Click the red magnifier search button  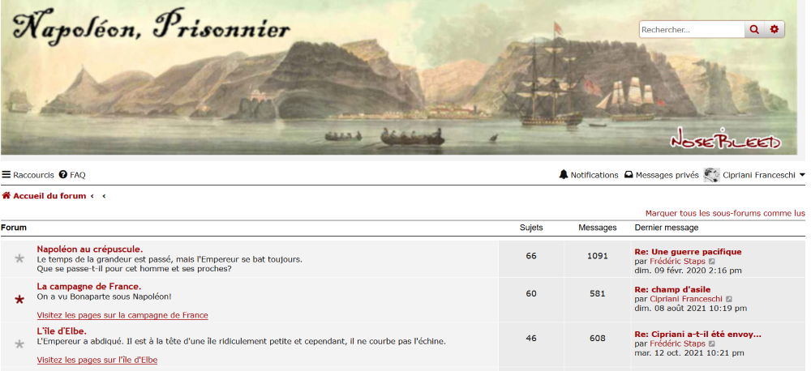(x=754, y=29)
